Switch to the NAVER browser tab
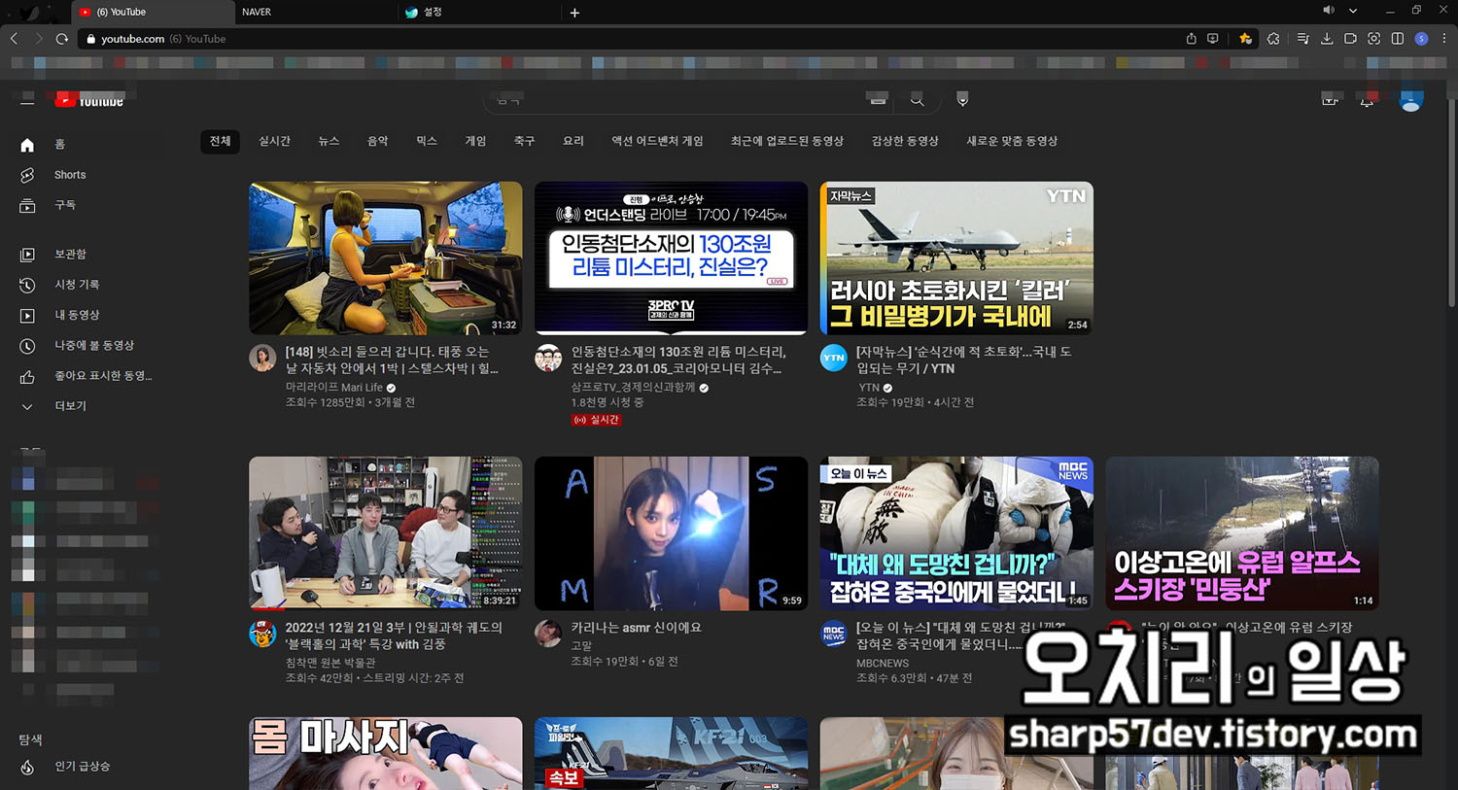Viewport: 1458px width, 790px height. click(316, 13)
